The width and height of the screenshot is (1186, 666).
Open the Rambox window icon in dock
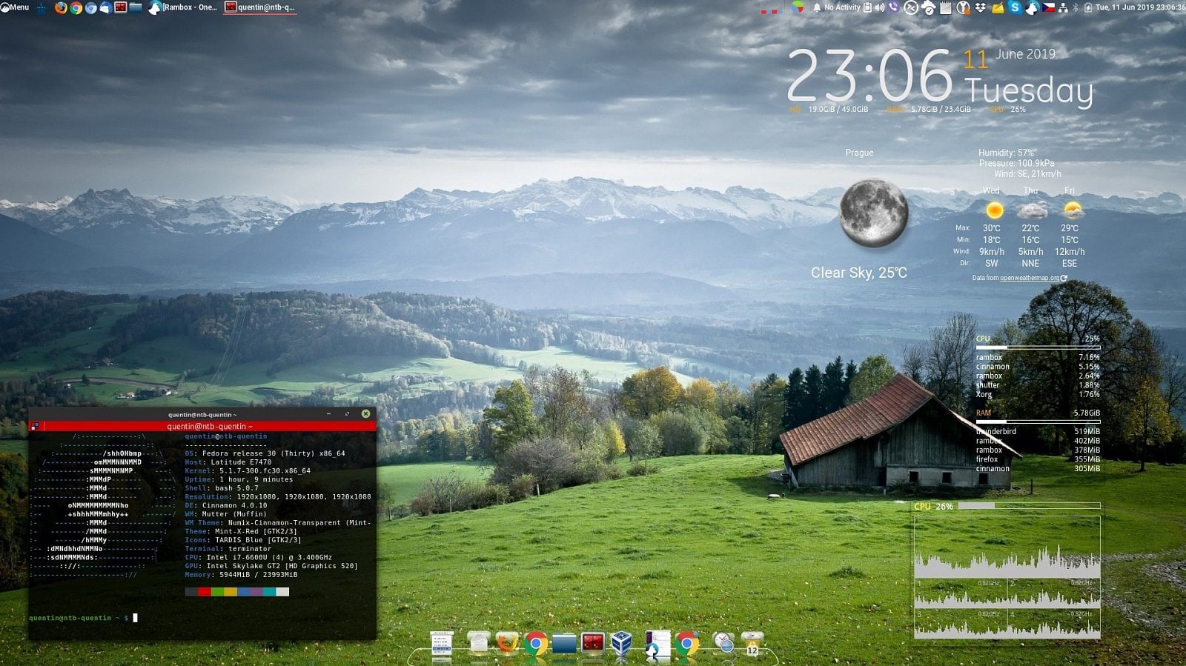tap(657, 645)
